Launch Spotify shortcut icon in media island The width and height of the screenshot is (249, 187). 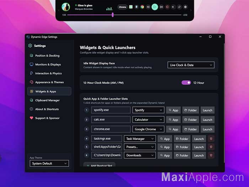(x=131, y=7)
